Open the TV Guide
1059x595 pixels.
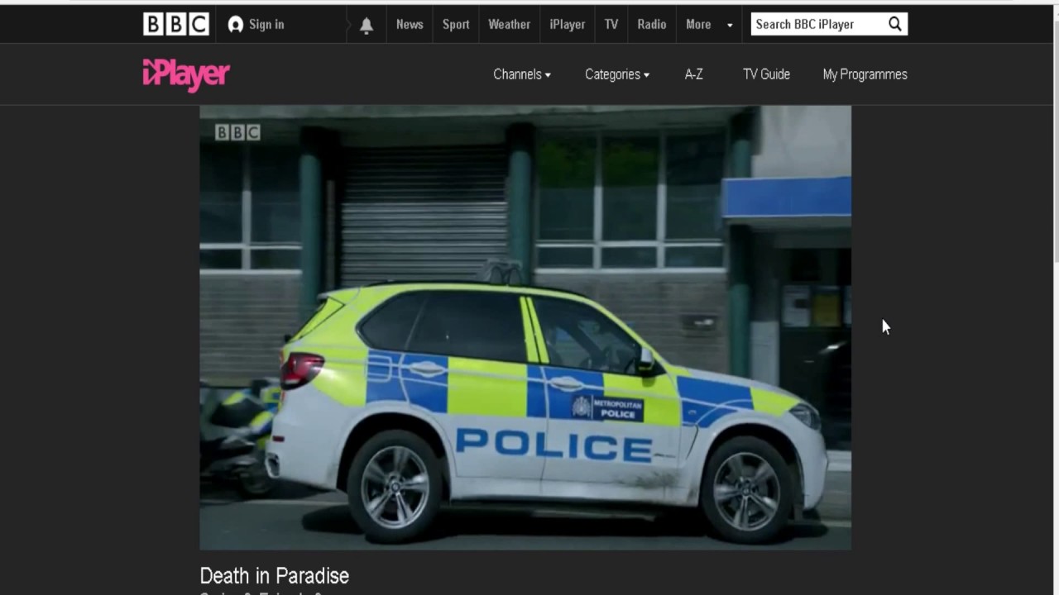click(x=766, y=74)
